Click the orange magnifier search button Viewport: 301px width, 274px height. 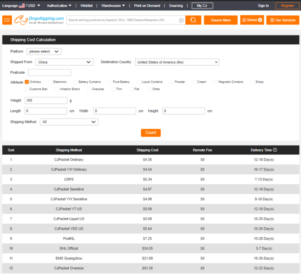pyautogui.click(x=193, y=20)
